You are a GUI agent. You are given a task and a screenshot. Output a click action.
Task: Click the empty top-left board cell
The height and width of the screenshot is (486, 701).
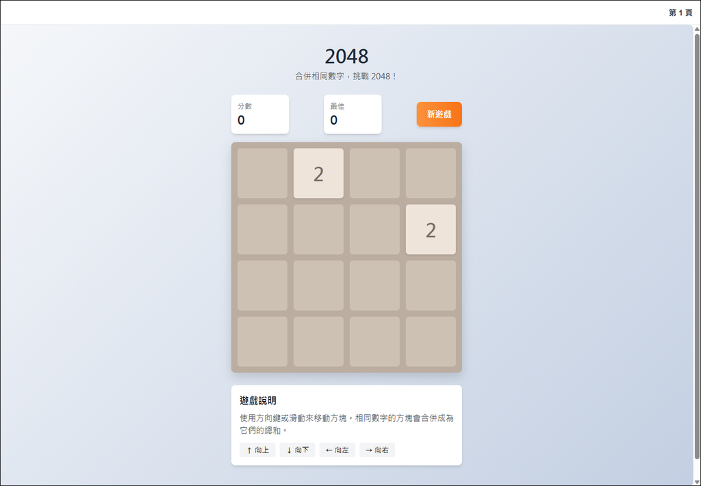(x=262, y=173)
